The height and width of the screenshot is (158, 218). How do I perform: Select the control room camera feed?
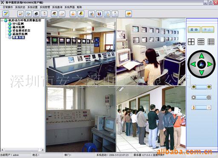[81, 52]
